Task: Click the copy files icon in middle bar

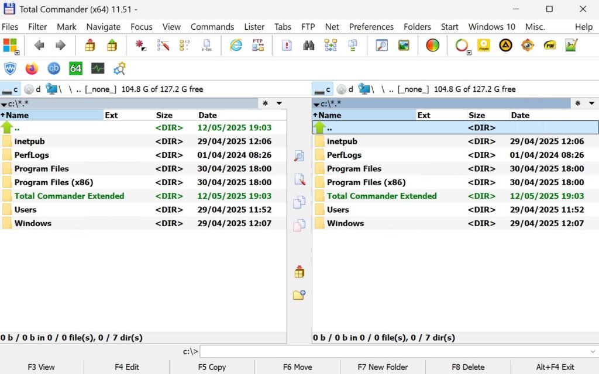Action: 299,202
